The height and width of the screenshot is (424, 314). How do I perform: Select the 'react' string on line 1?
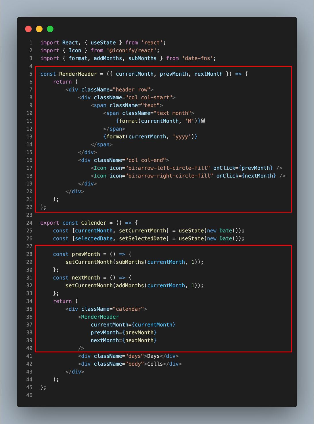tap(152, 43)
